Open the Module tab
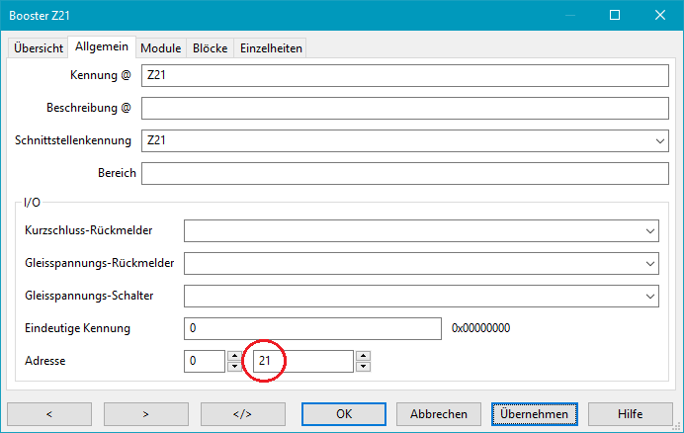Screen dimensions: 684x433 pos(160,48)
